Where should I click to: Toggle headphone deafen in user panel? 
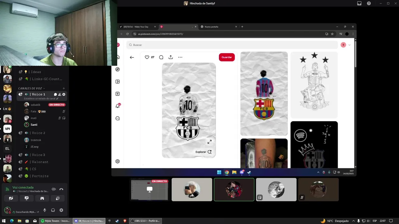(x=53, y=210)
